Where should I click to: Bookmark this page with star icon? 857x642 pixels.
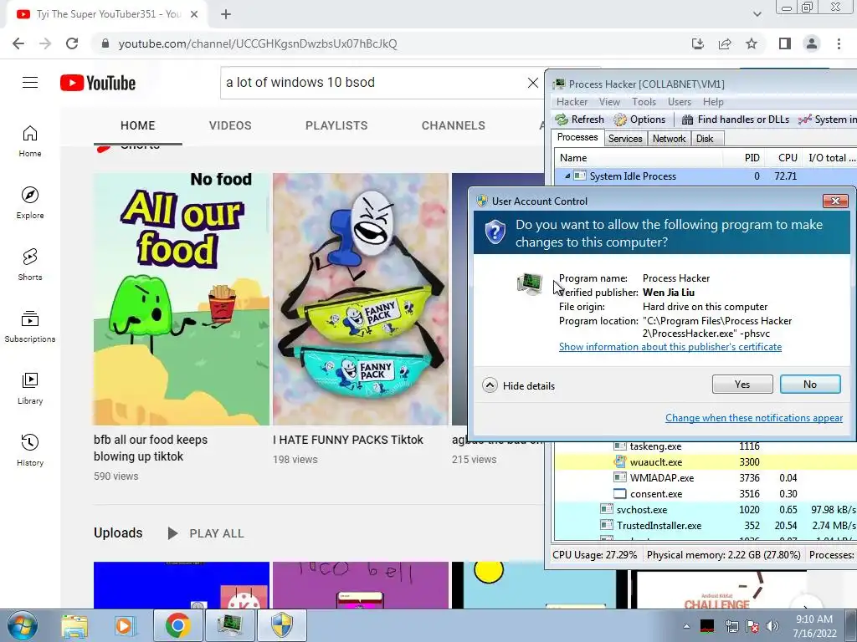(752, 43)
